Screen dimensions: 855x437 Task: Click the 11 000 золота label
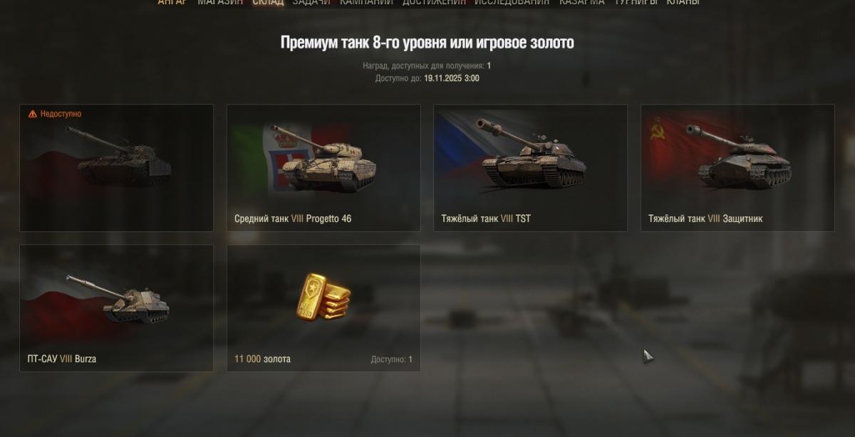pos(262,359)
